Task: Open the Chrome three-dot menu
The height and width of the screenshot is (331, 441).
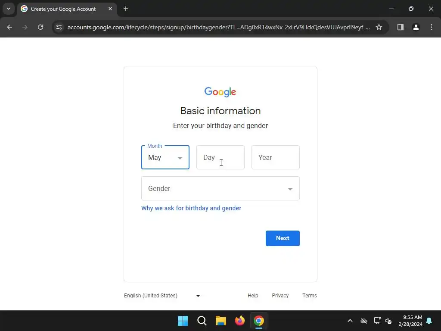Action: [432, 27]
